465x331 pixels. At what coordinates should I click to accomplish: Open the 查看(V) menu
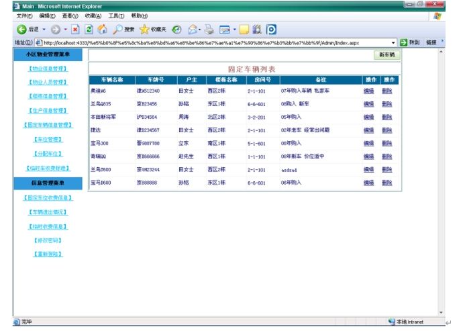pos(70,15)
